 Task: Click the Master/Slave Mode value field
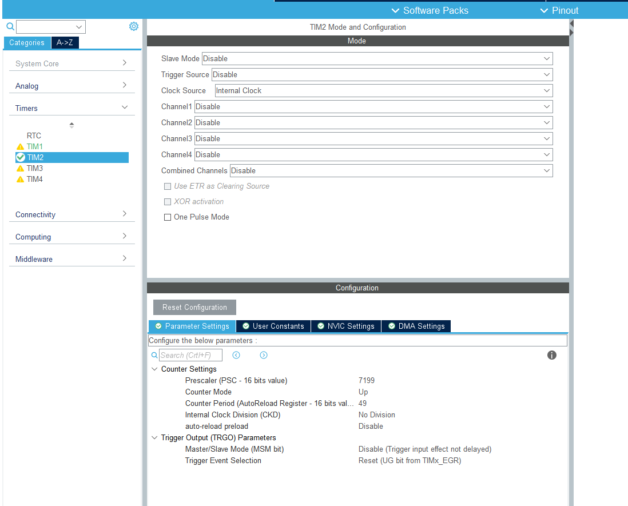tap(425, 449)
